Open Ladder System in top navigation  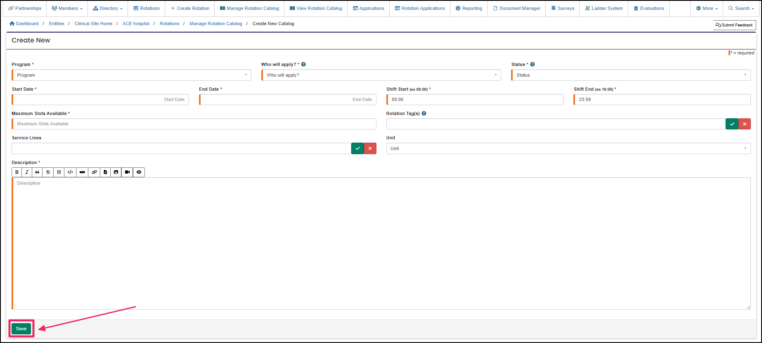[x=604, y=8]
